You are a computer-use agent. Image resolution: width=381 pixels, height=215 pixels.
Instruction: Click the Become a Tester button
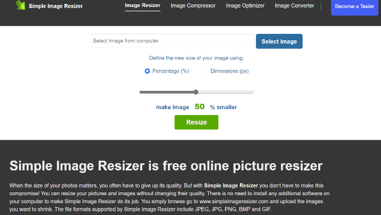point(355,7)
